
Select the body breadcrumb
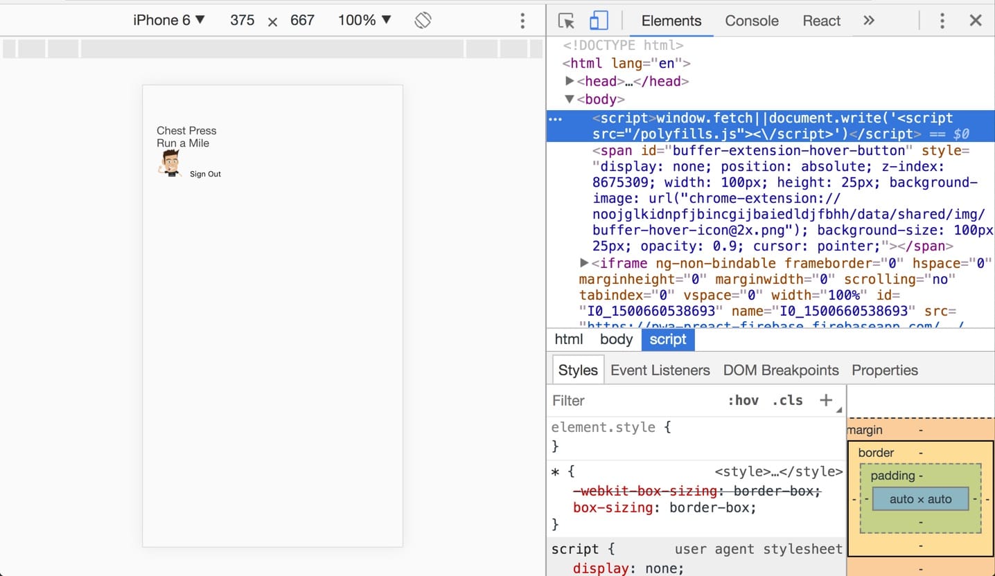[x=616, y=339]
